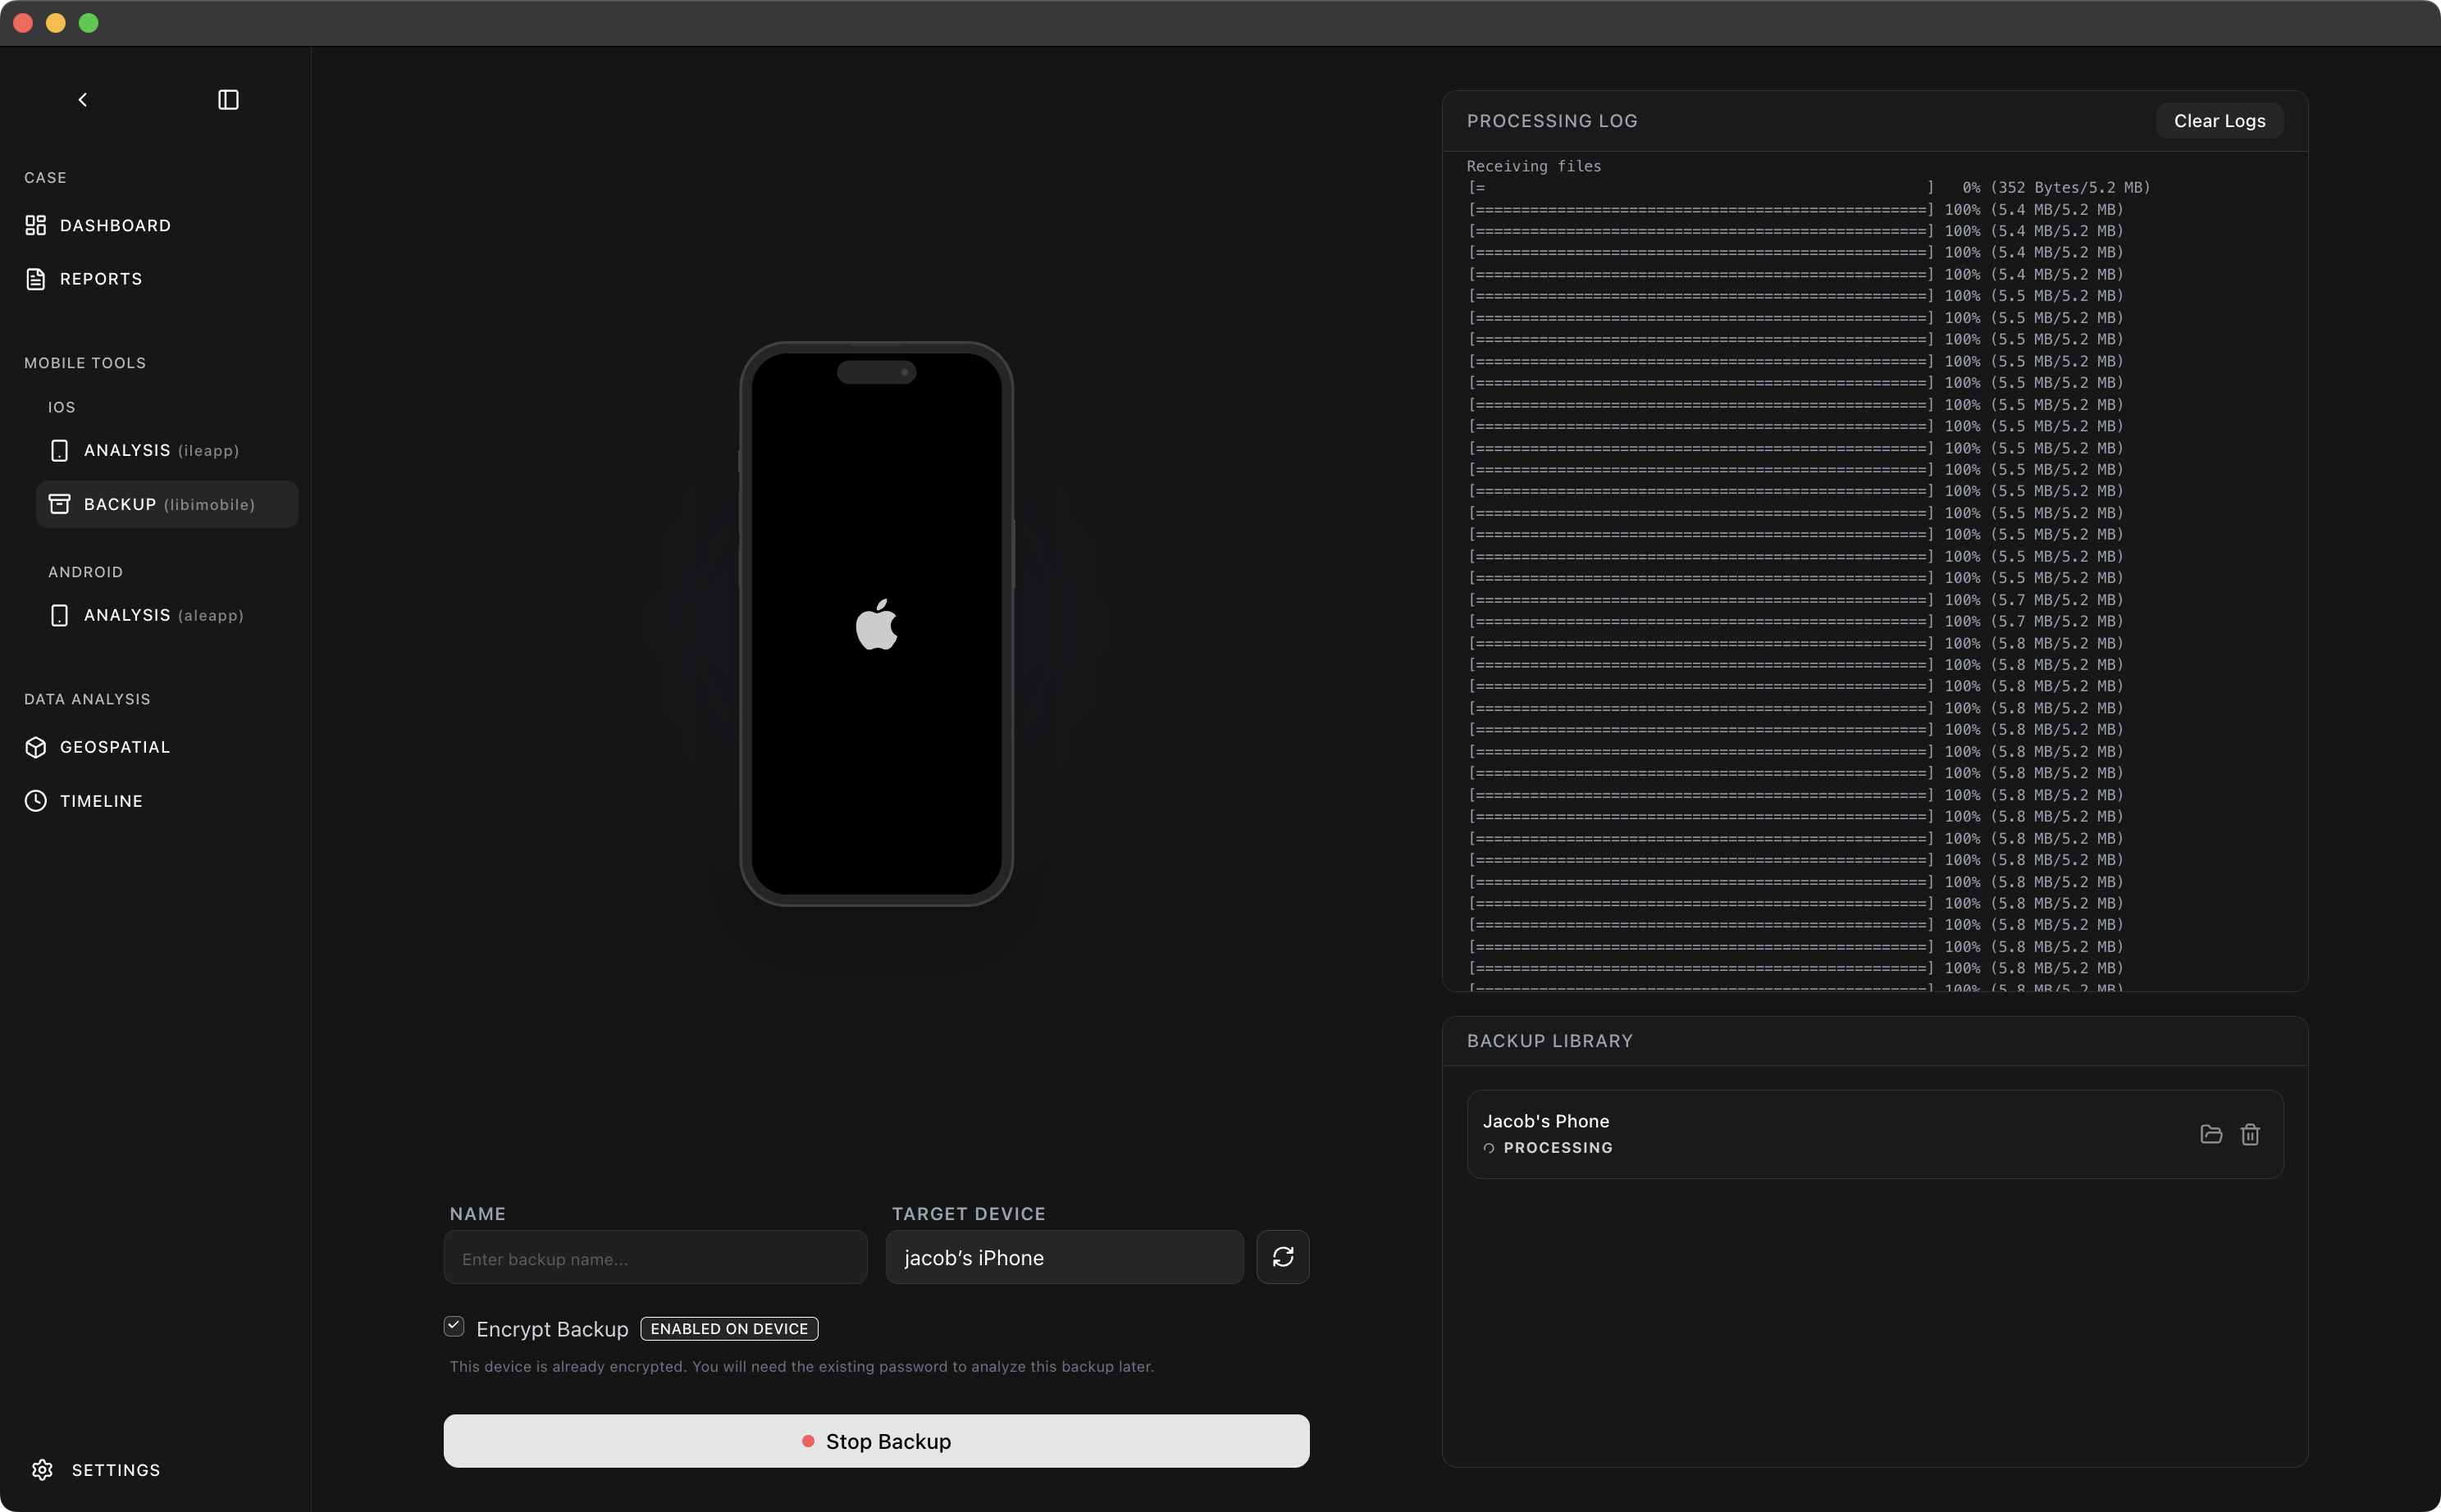This screenshot has width=2441, height=1512.
Task: Open Android Analysis (aleapp) page
Action: click(167, 615)
